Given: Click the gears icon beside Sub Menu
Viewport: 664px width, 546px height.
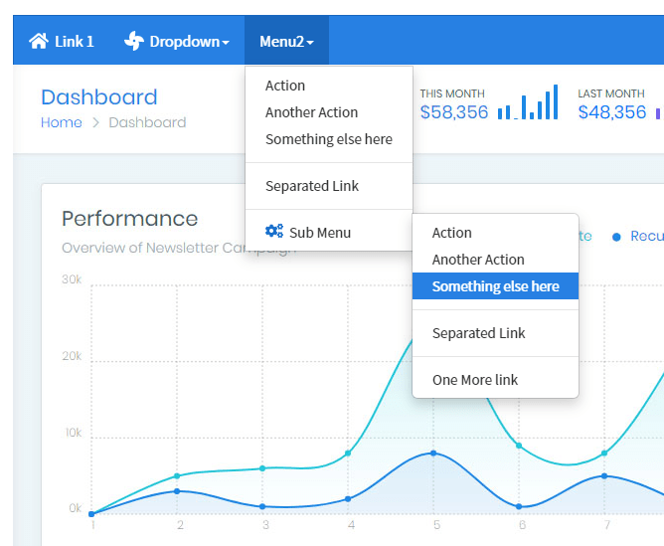Looking at the screenshot, I should click(274, 232).
